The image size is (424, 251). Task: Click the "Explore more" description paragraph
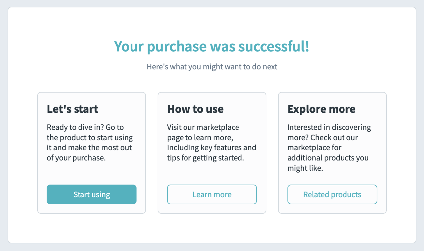tap(330, 147)
